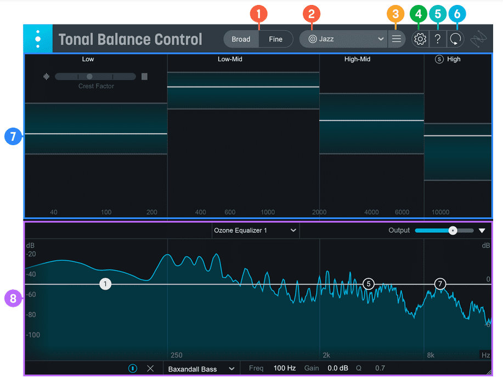The height and width of the screenshot is (384, 503).
Task: Click the Tonal Balance Control title
Action: 130,39
